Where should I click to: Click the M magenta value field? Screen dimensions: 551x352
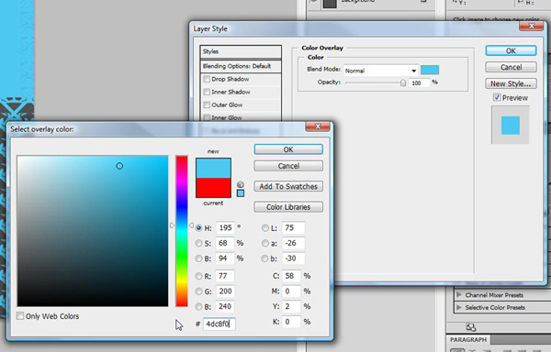292,291
